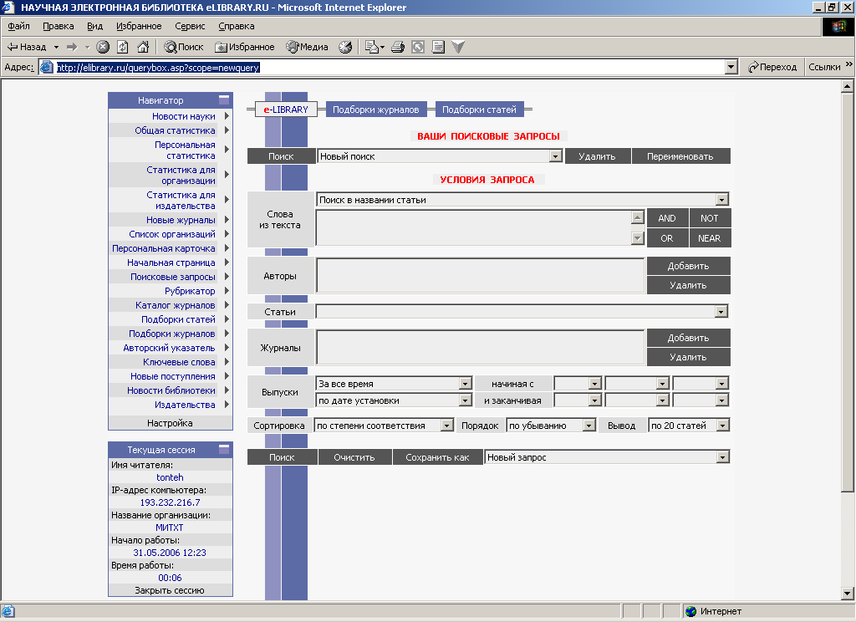Insert the AND operator button

point(667,218)
